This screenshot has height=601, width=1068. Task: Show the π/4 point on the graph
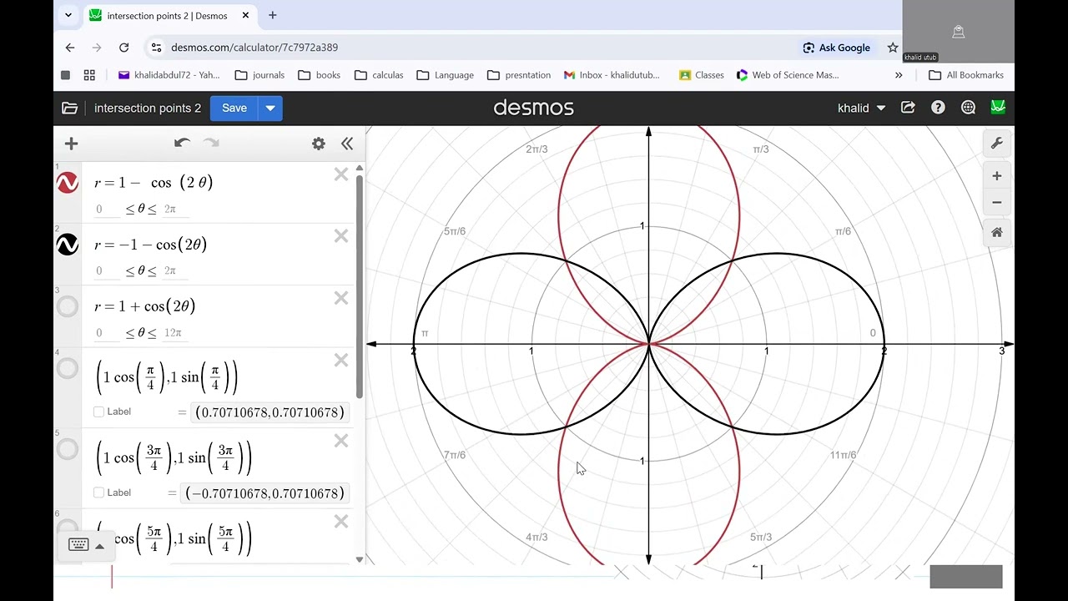tap(68, 368)
